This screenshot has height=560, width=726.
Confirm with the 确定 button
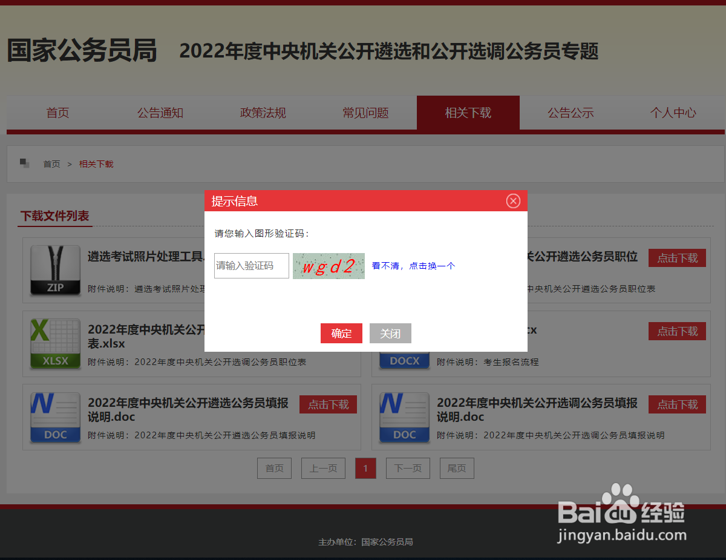coord(341,334)
